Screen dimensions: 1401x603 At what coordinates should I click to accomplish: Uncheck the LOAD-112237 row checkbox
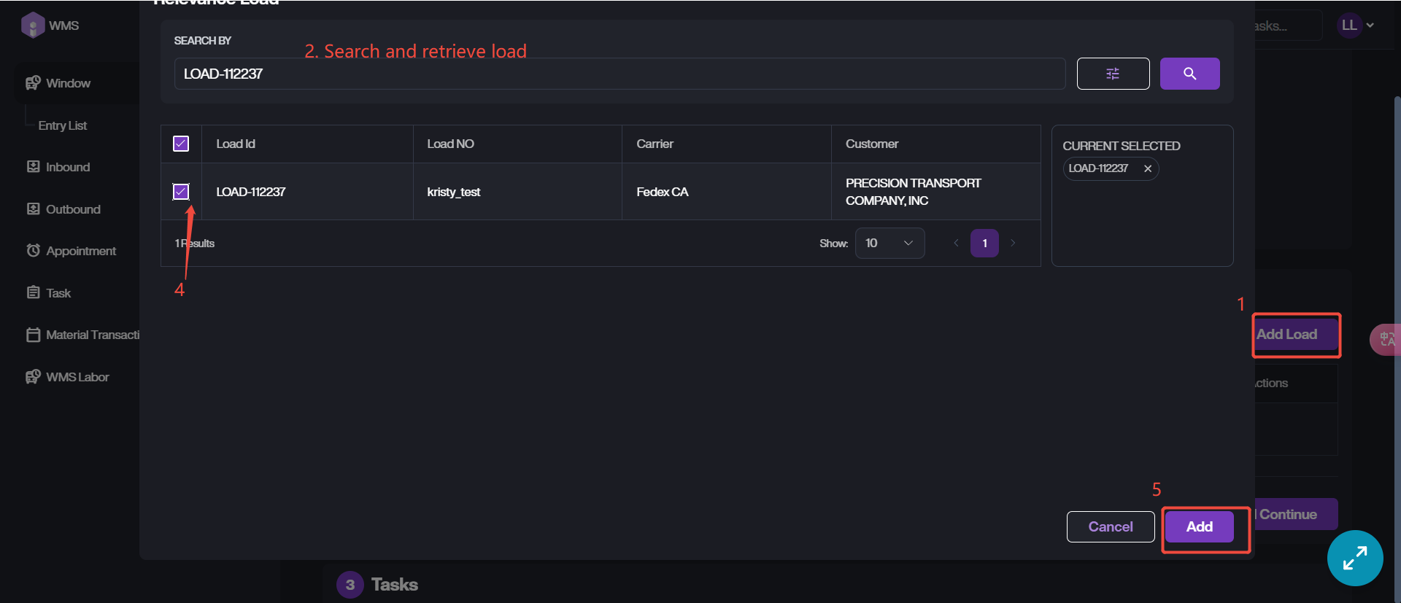tap(181, 192)
